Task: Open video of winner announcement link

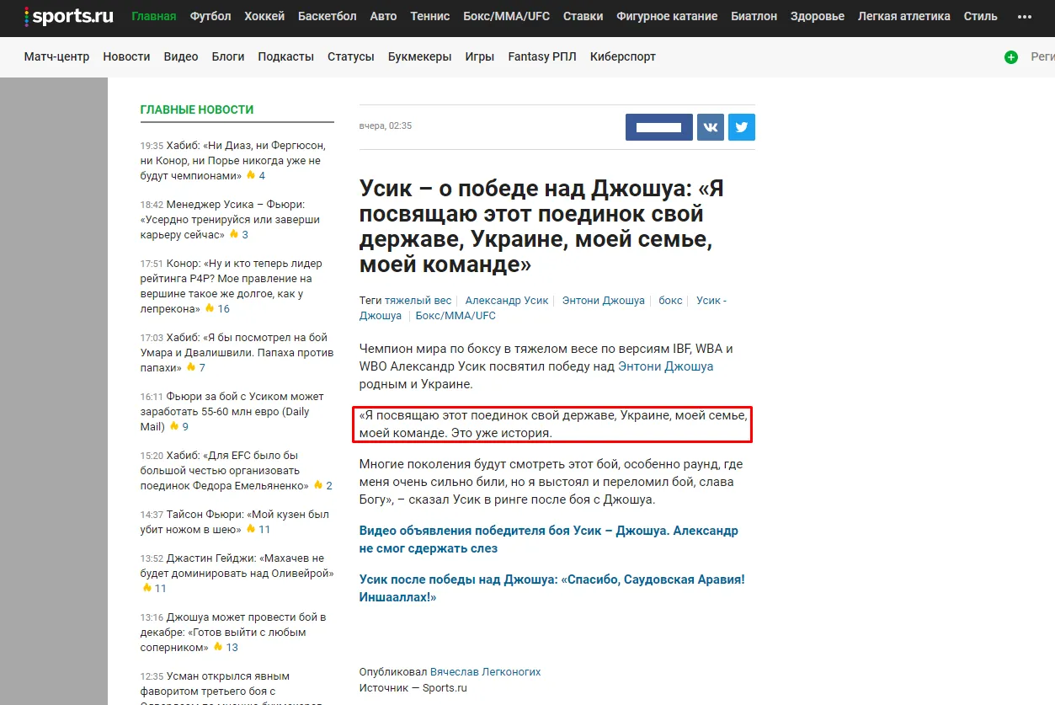Action: point(549,539)
